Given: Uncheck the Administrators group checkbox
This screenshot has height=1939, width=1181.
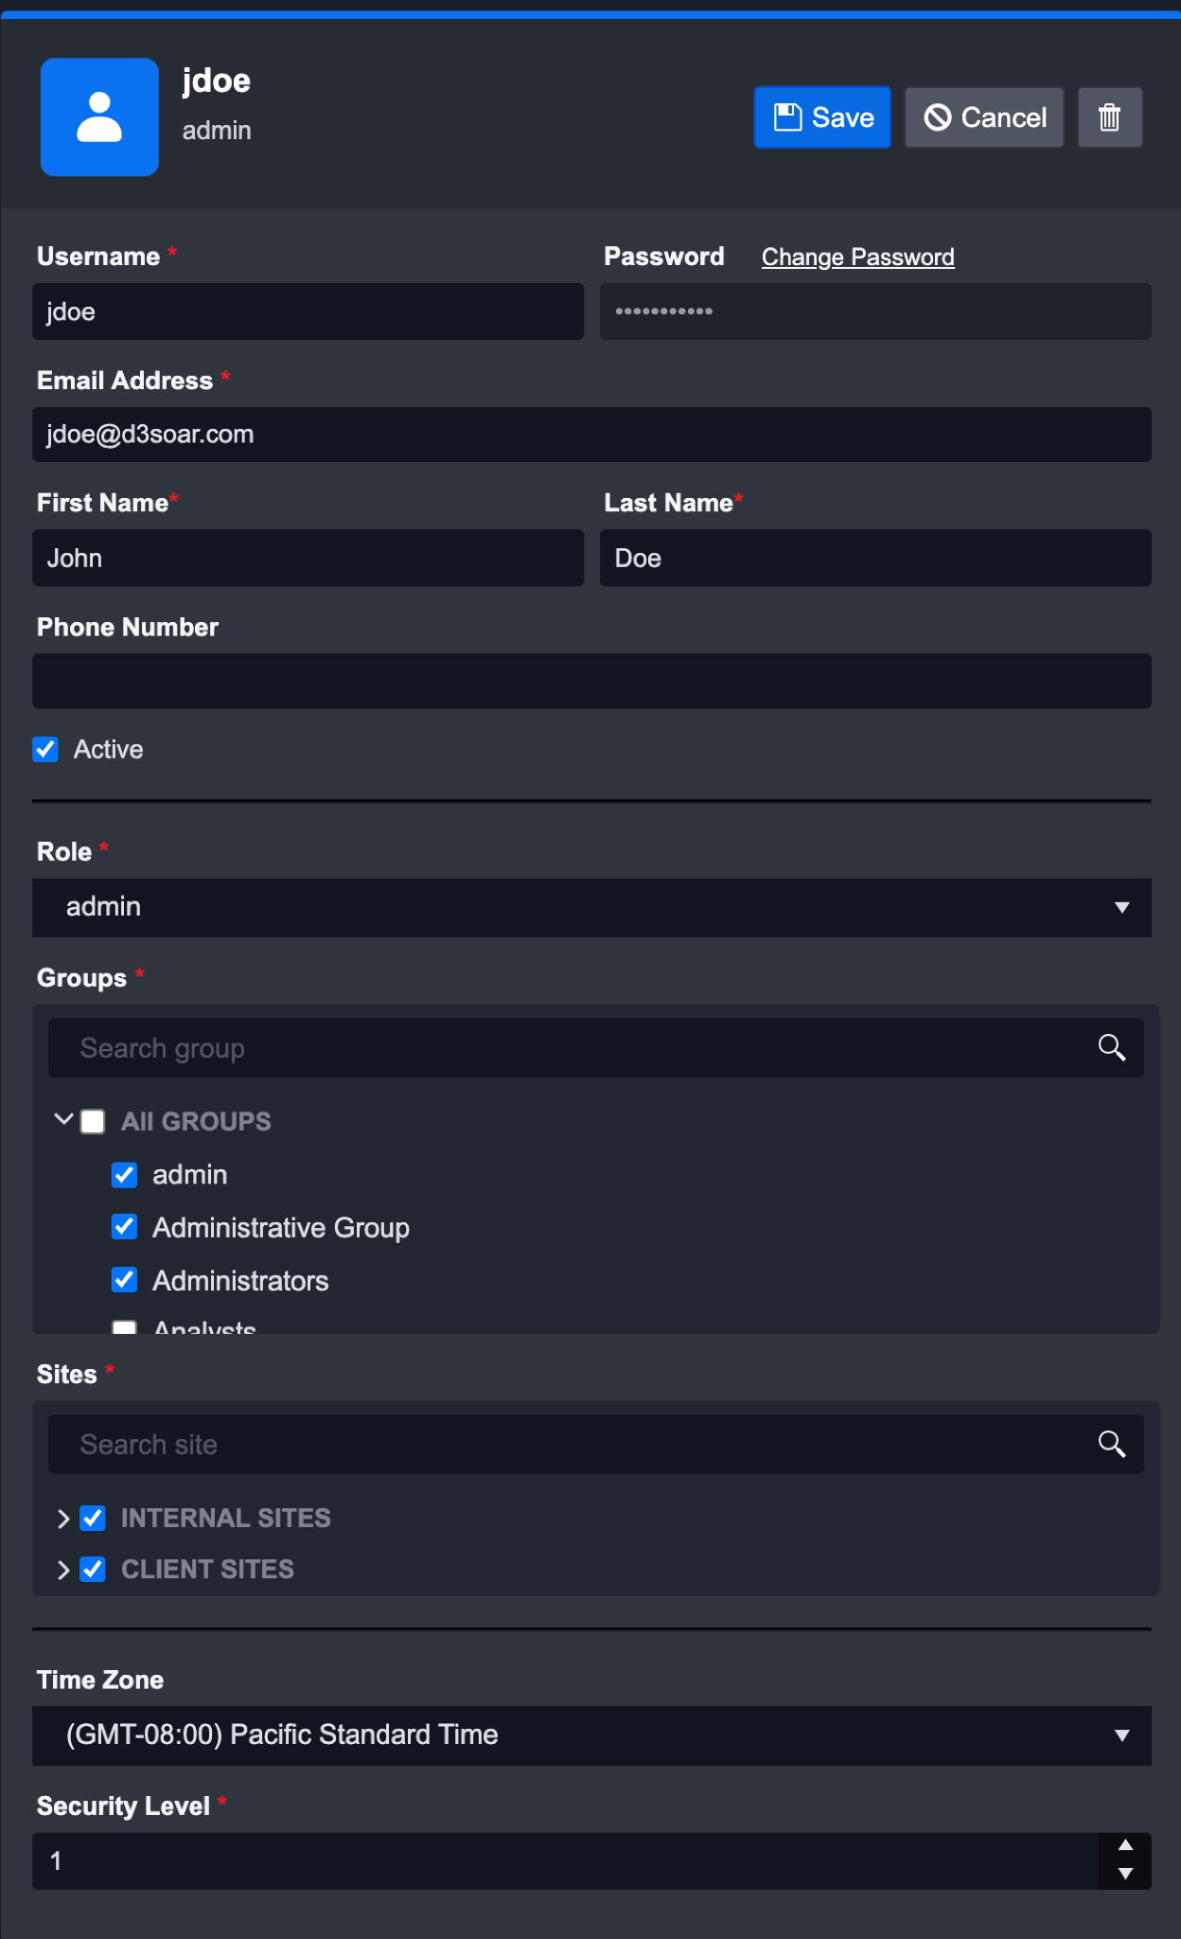Looking at the screenshot, I should (x=124, y=1280).
